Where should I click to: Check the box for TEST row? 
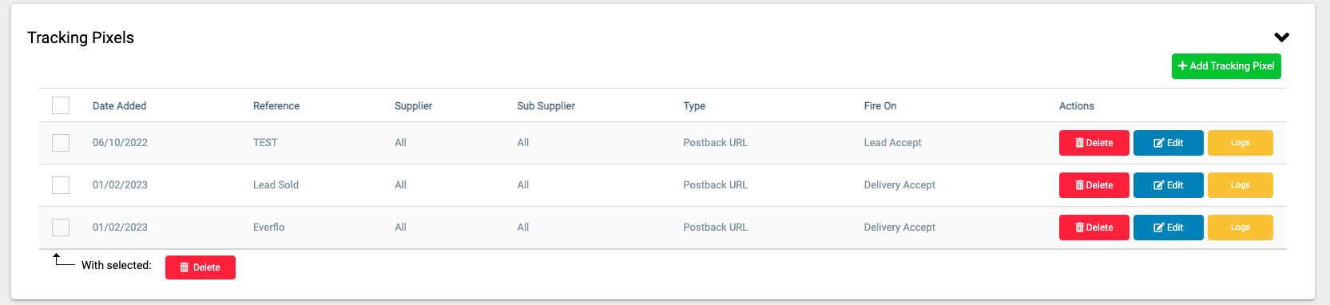[x=61, y=143]
